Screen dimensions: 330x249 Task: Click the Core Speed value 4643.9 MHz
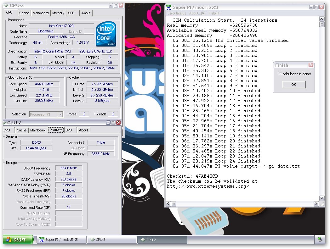point(44,84)
